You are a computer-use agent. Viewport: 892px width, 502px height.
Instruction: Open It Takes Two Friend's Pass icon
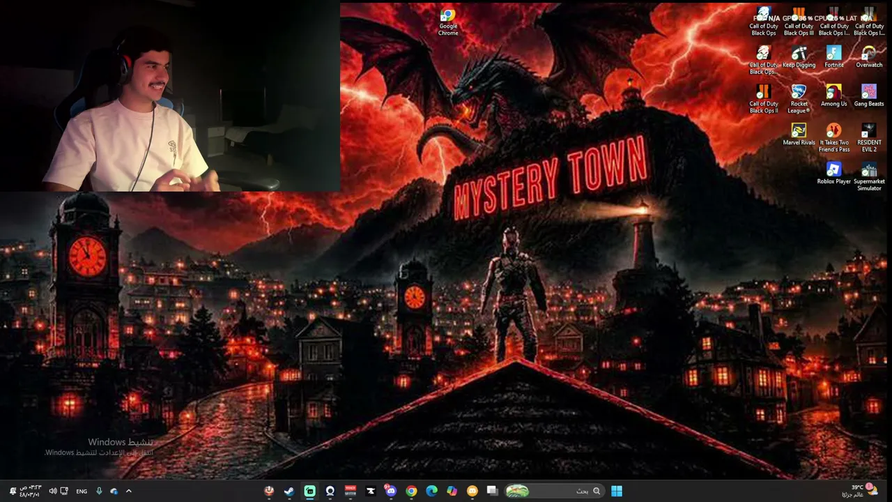coord(834,138)
